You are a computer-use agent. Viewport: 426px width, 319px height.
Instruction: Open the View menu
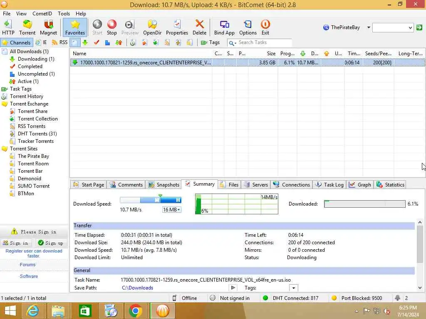pos(21,14)
